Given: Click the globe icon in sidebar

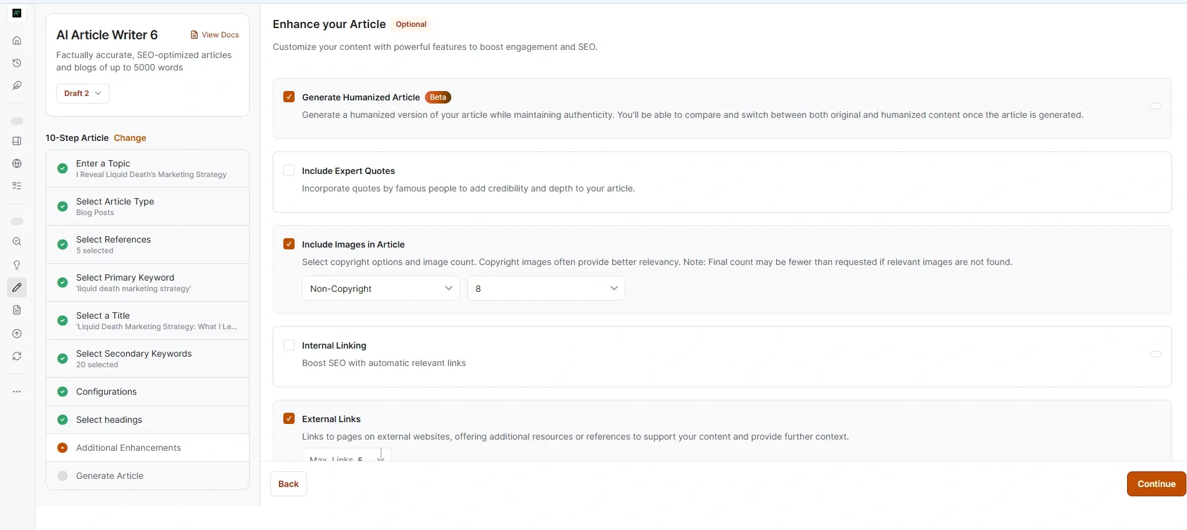Looking at the screenshot, I should tap(17, 163).
